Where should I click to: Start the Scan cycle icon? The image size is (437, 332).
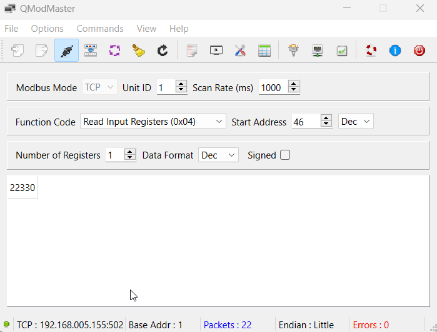[x=114, y=51]
